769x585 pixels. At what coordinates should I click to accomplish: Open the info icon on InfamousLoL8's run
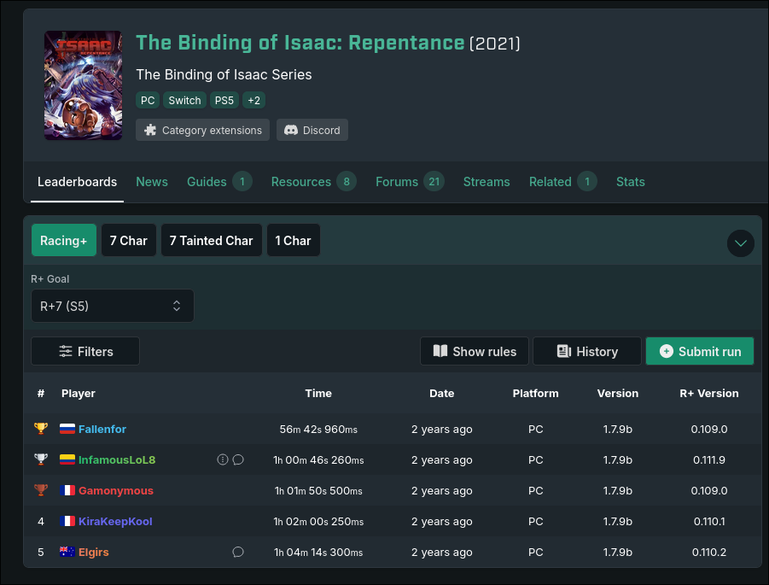pyautogui.click(x=223, y=459)
